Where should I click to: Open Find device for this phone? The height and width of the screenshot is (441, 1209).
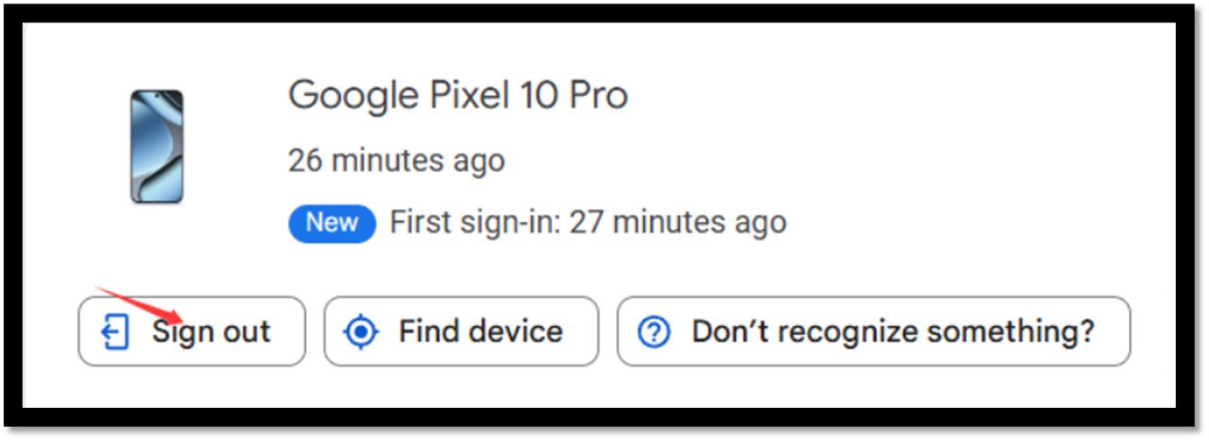click(461, 331)
